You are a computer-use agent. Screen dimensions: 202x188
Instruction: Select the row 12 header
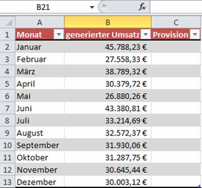(7, 170)
